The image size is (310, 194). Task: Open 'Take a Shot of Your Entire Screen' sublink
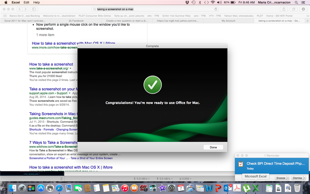pos(91,158)
